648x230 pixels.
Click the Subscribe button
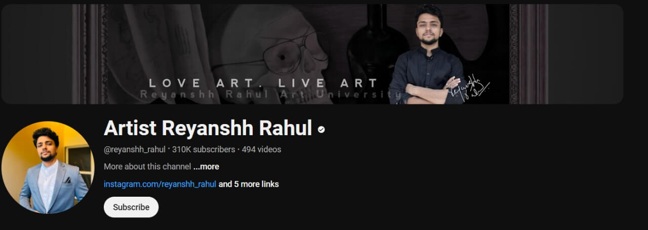click(x=131, y=207)
